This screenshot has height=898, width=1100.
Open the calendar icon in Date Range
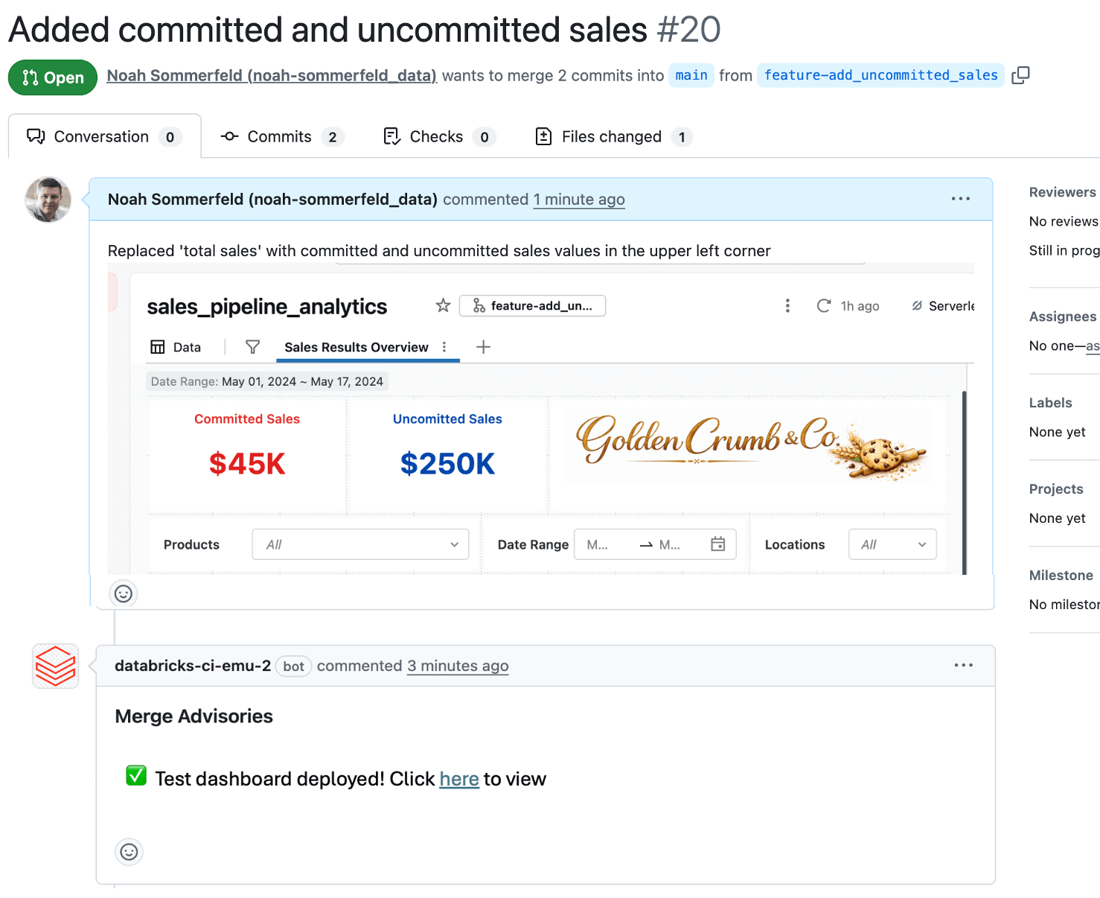coord(717,544)
